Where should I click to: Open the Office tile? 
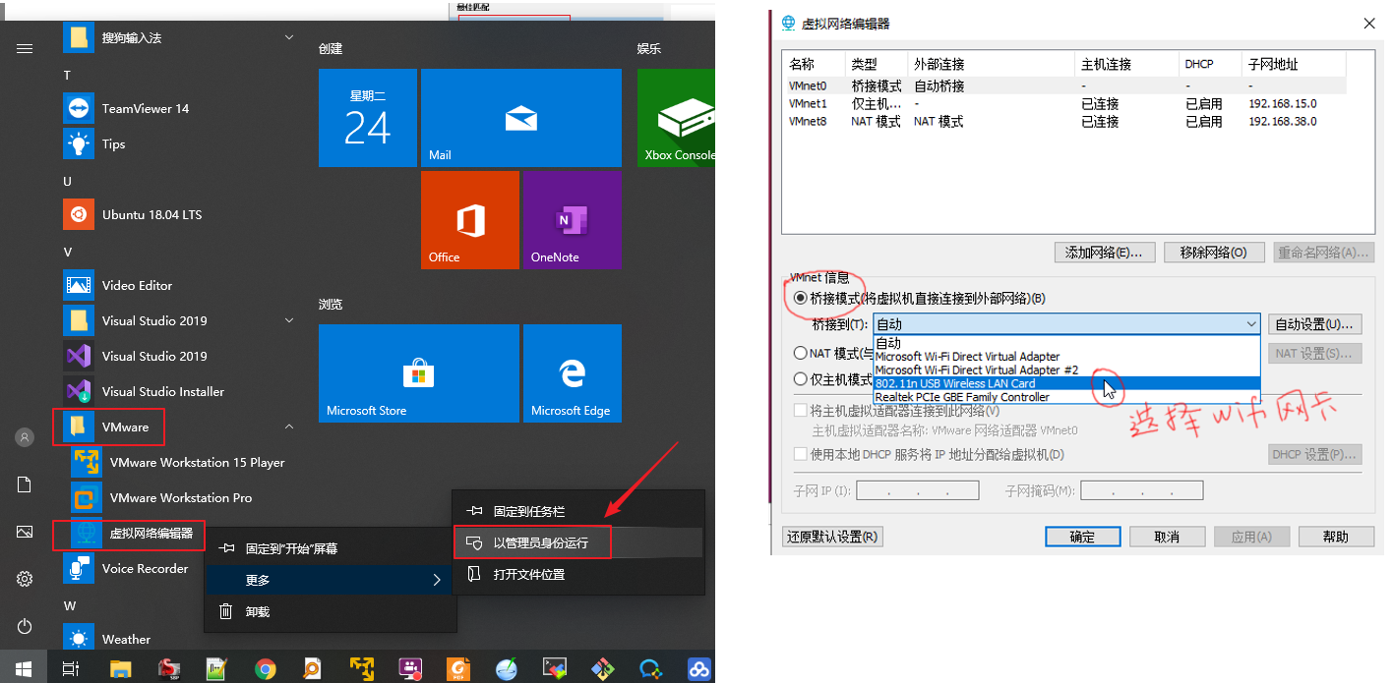470,220
